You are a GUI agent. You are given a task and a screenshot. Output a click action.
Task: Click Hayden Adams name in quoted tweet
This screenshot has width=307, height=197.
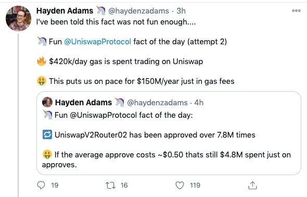[x=83, y=103]
